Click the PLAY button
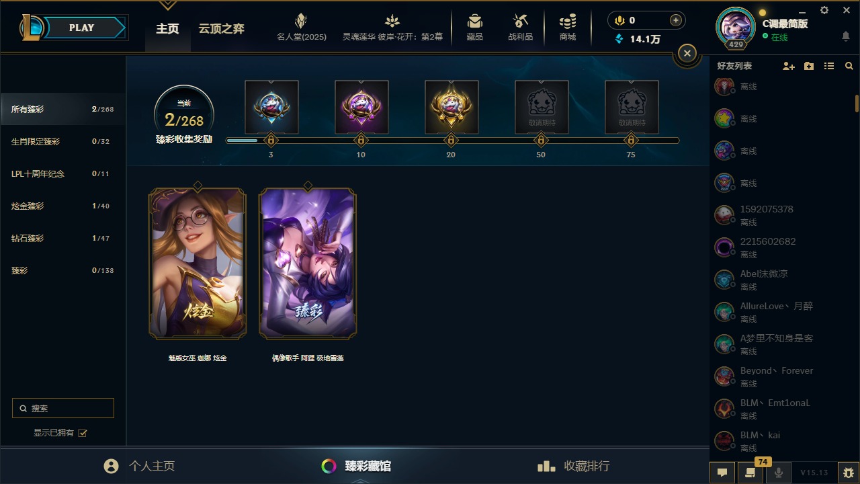The width and height of the screenshot is (860, 484). tap(81, 28)
